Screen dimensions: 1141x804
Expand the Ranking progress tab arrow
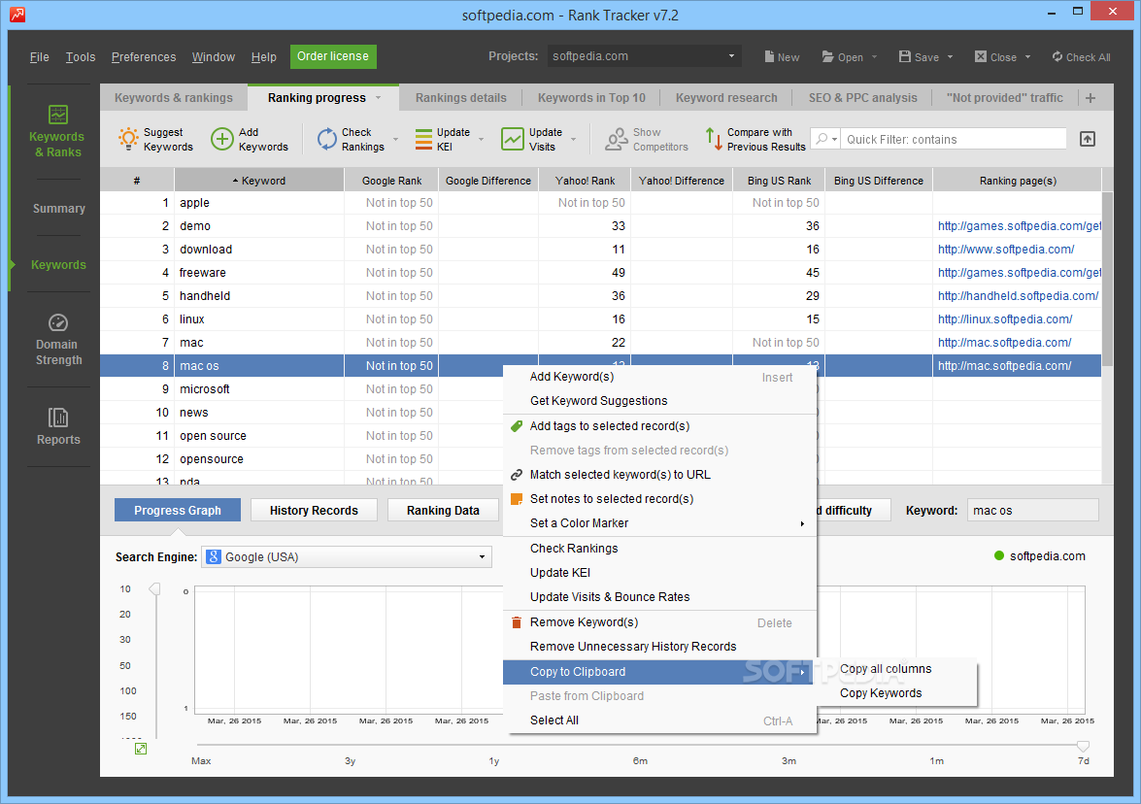pyautogui.click(x=379, y=97)
